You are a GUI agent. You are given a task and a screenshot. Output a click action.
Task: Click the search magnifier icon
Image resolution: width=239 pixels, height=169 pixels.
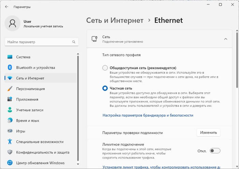(74, 42)
